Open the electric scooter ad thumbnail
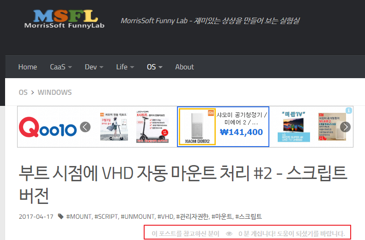 152,127
